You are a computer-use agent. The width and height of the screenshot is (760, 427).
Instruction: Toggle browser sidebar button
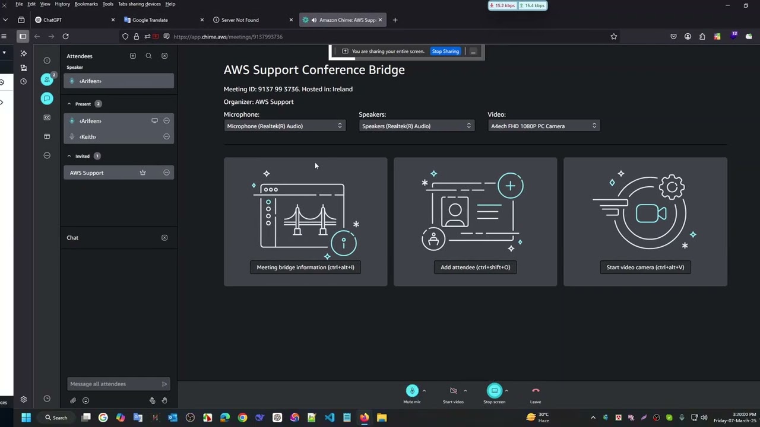23,37
